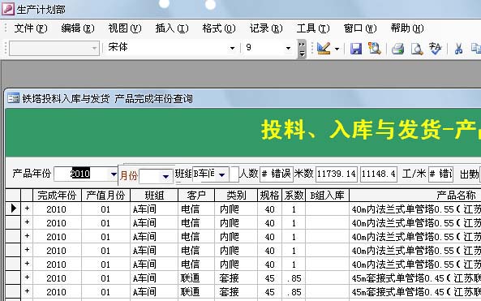Click the 班组 column header
This screenshot has height=301, width=481.
coord(154,196)
